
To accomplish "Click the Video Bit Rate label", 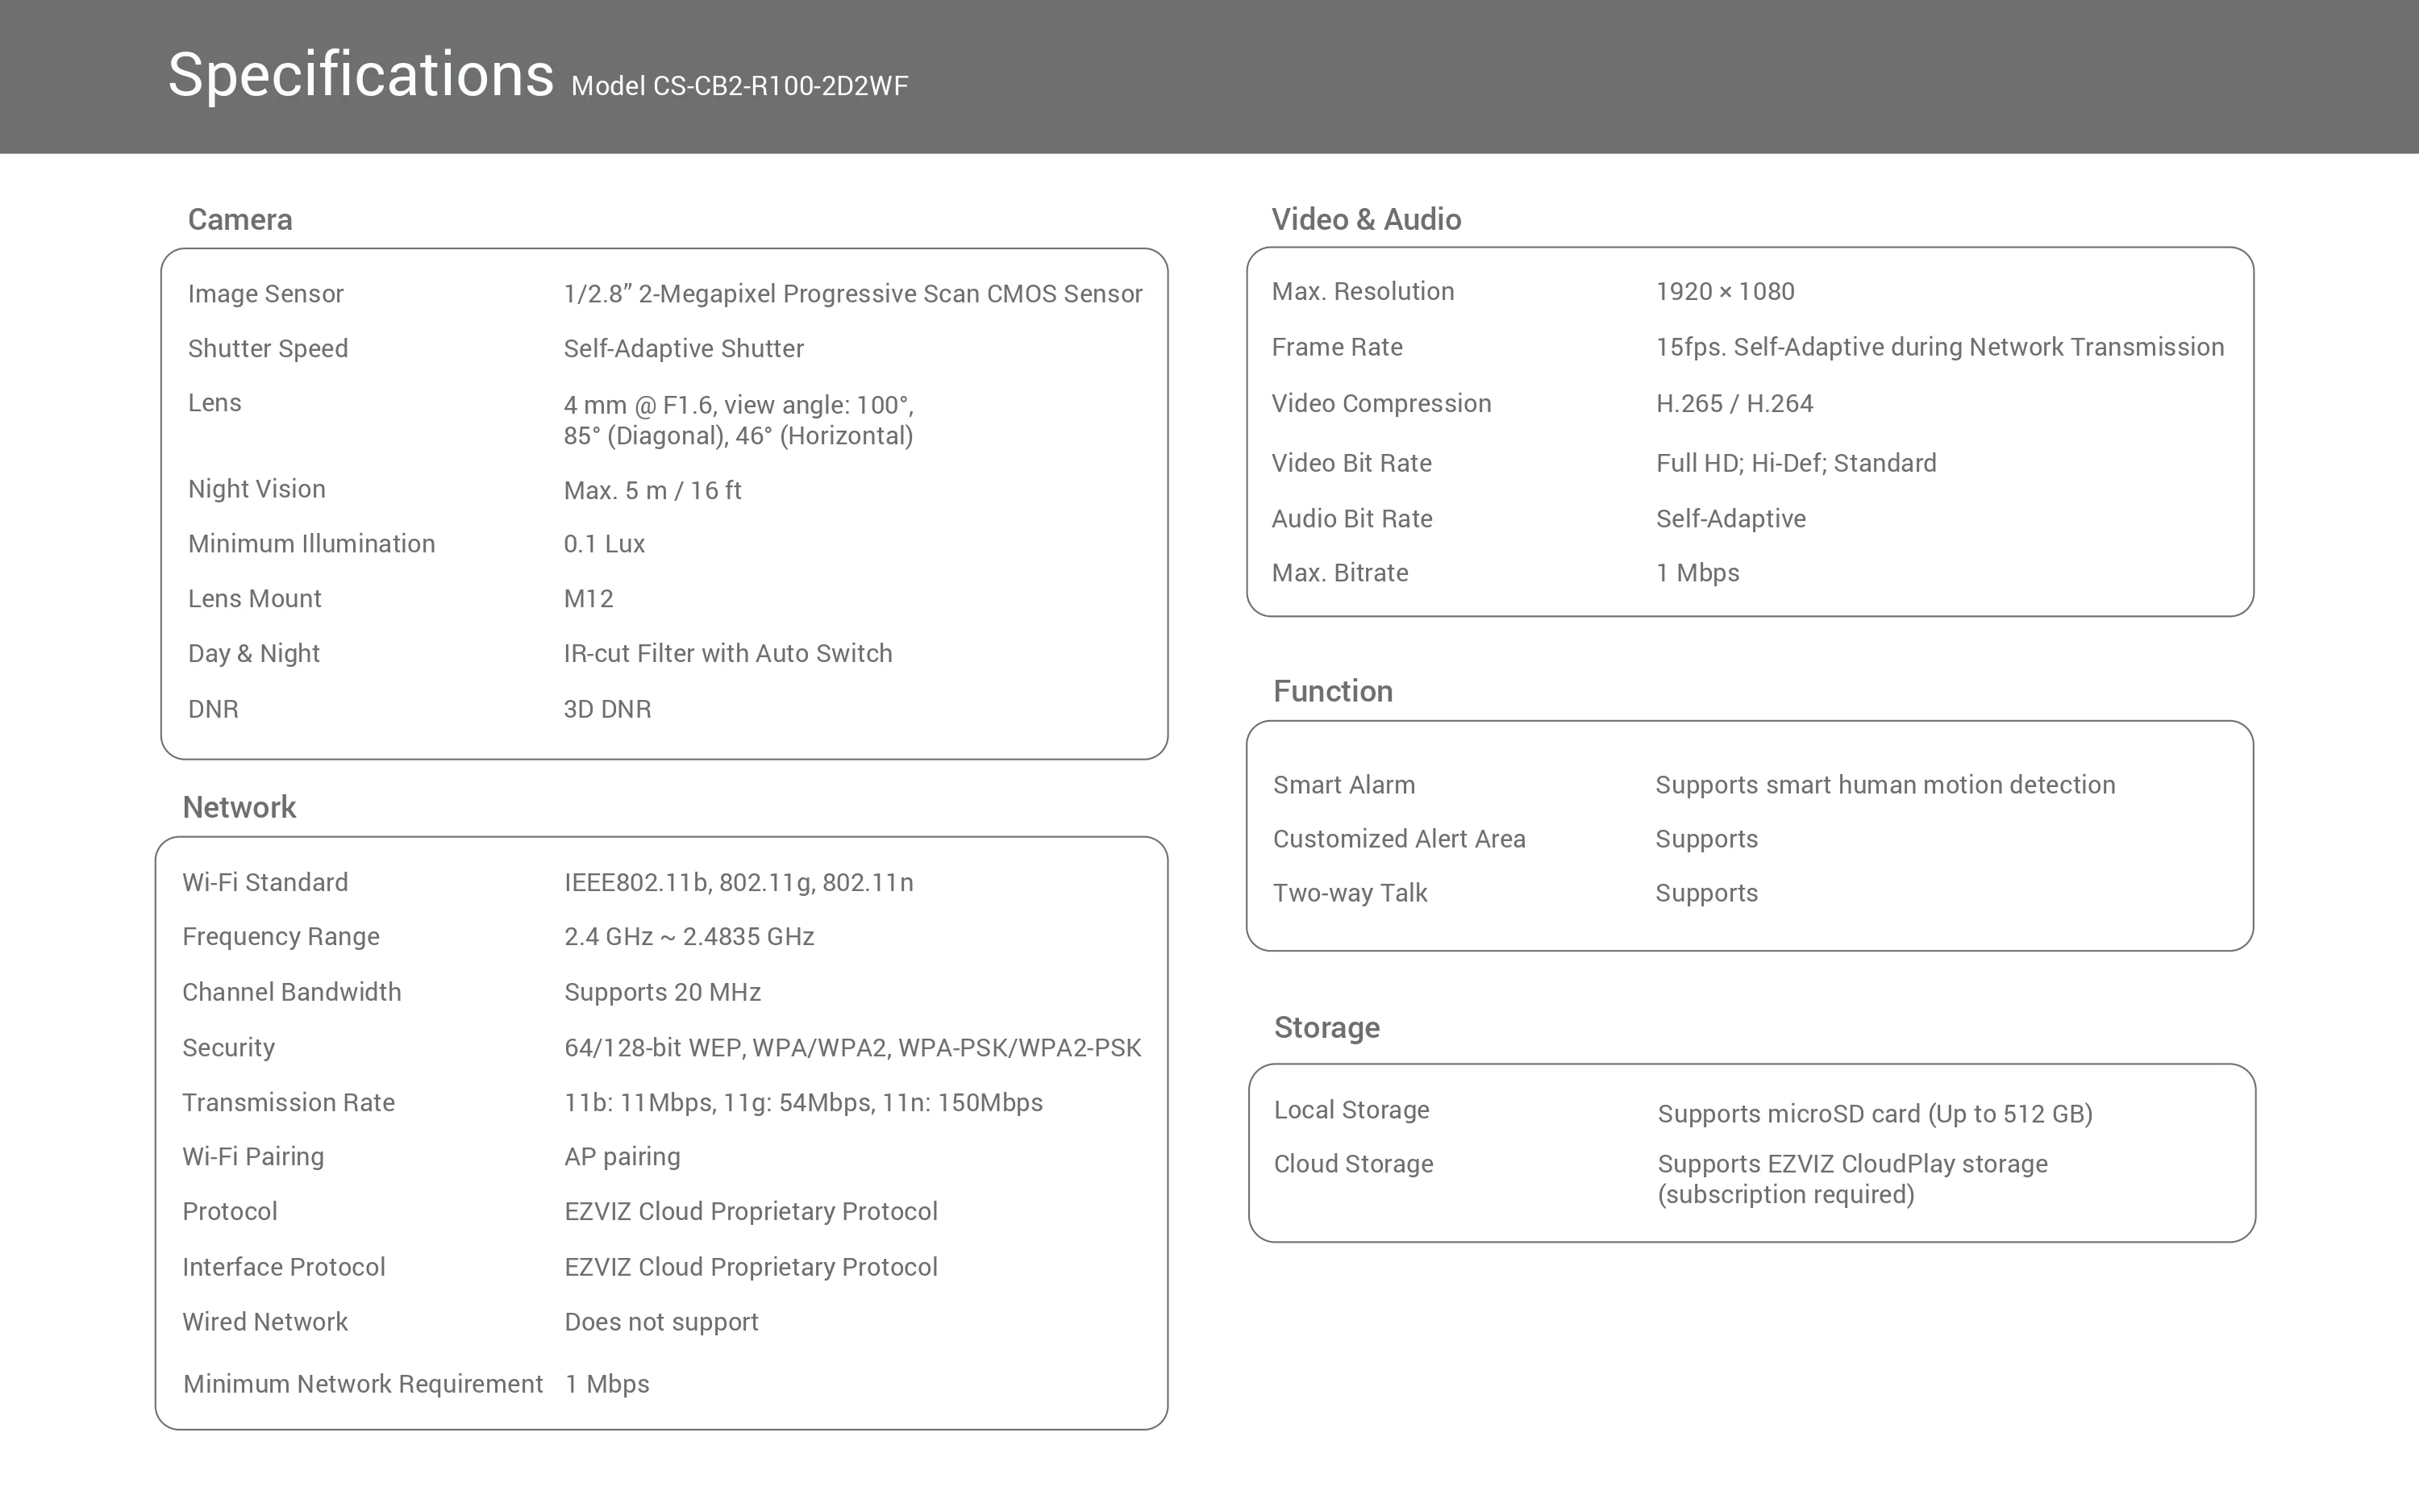I will coord(1351,463).
